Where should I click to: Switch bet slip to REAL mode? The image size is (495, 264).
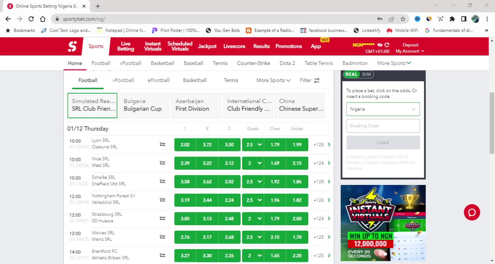tap(351, 74)
